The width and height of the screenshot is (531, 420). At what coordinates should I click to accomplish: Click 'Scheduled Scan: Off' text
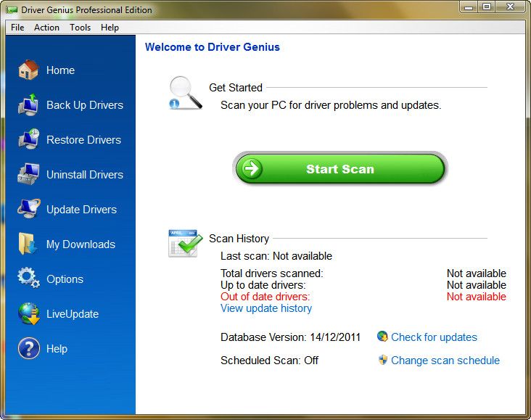coord(270,361)
